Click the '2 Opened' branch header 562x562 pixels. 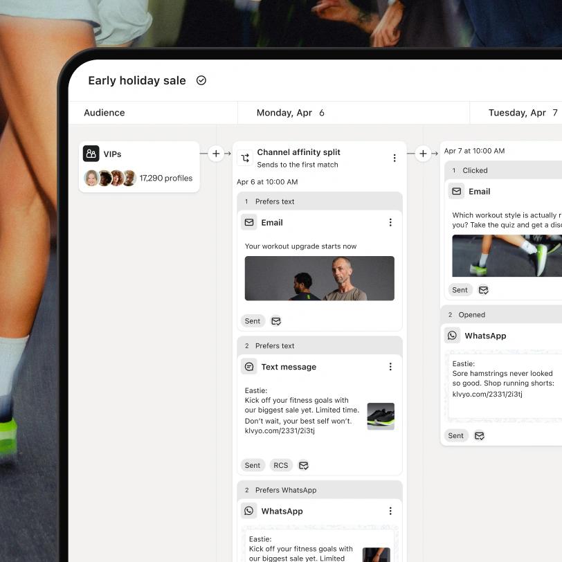pos(501,315)
